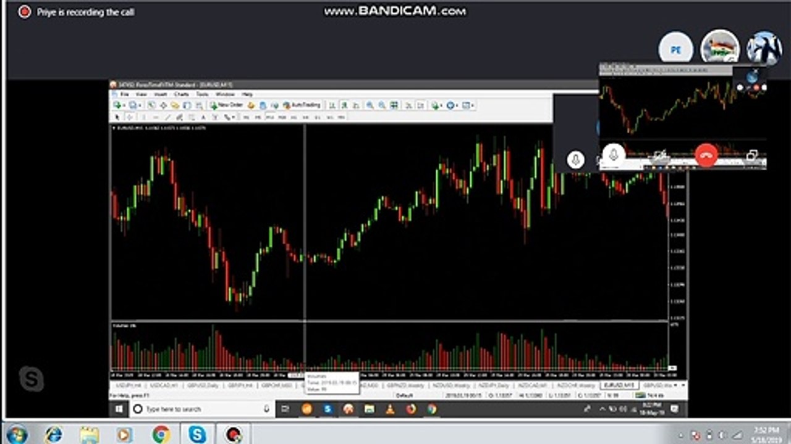Click the penguin participant avatar
Viewport: 791px width, 444px height.
(x=764, y=48)
